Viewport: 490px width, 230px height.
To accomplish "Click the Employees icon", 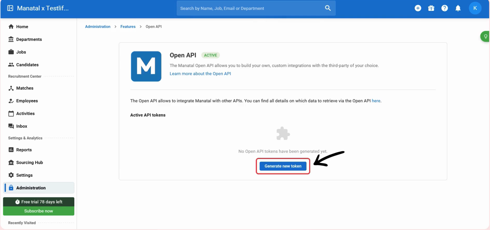I will pos(11,101).
